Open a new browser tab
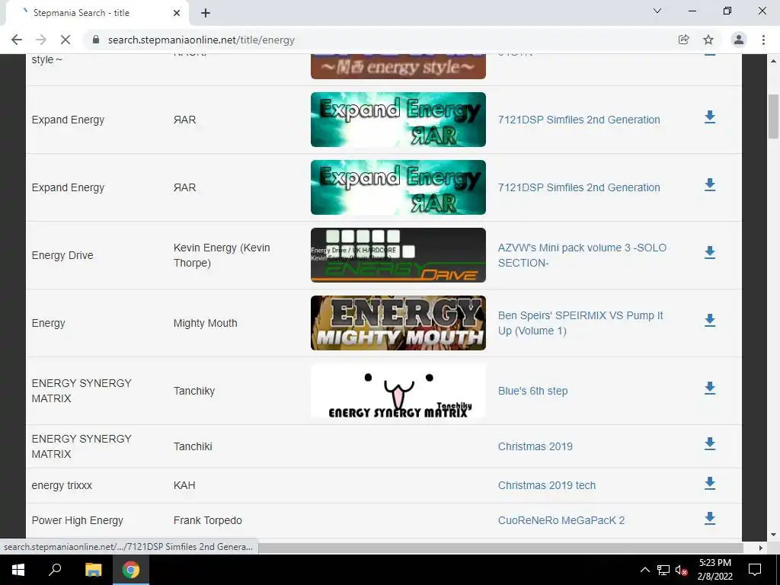 [206, 13]
